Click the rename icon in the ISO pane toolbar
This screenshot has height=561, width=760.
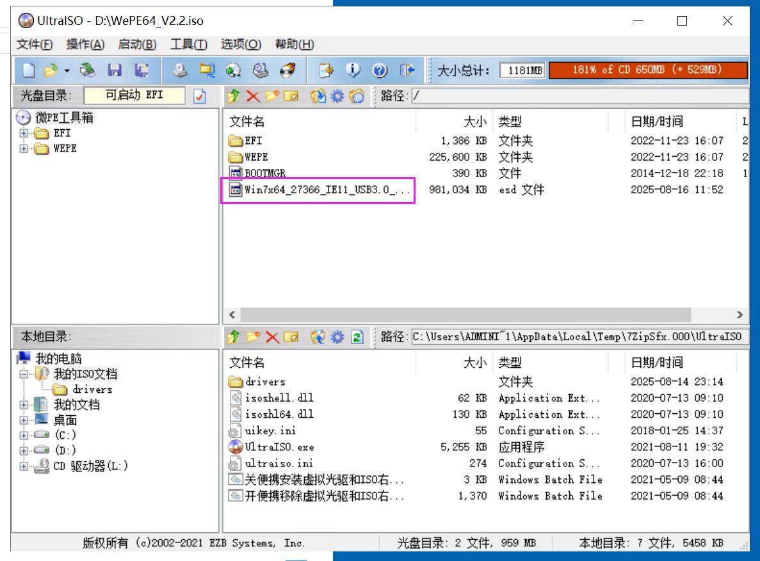(x=291, y=96)
